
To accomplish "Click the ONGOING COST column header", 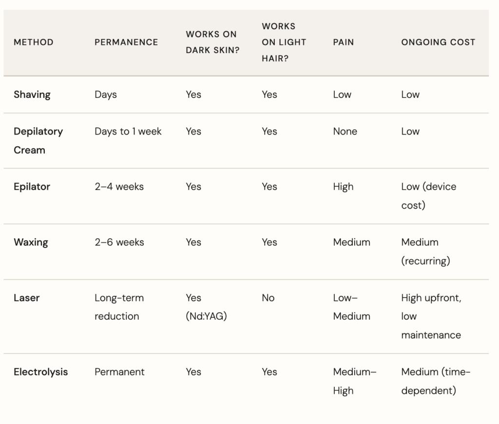I will point(438,42).
